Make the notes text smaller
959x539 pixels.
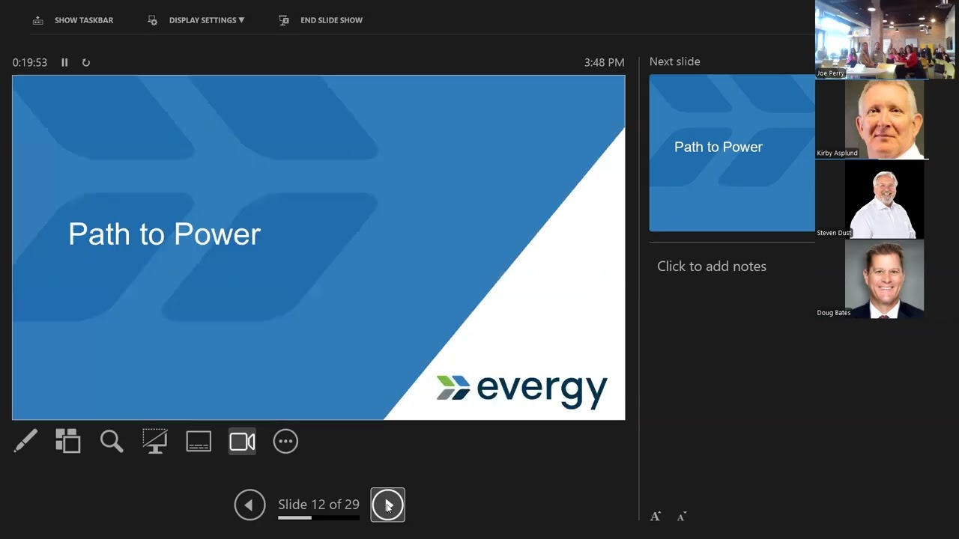(682, 517)
